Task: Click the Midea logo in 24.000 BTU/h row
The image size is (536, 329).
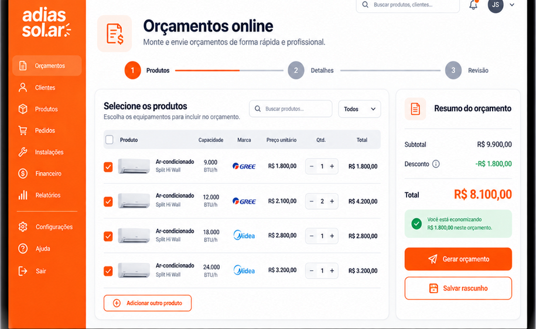Action: [x=244, y=270]
